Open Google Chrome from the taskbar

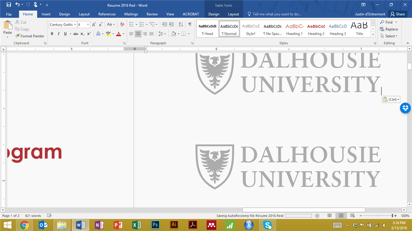coord(25,225)
